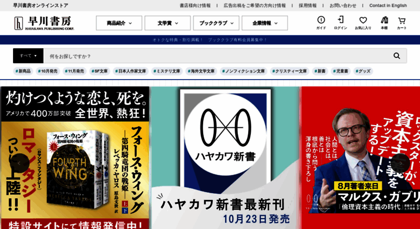This screenshot has height=229, width=420.
Task: Expand the 商品紹介 dropdown menu
Action: point(119,23)
